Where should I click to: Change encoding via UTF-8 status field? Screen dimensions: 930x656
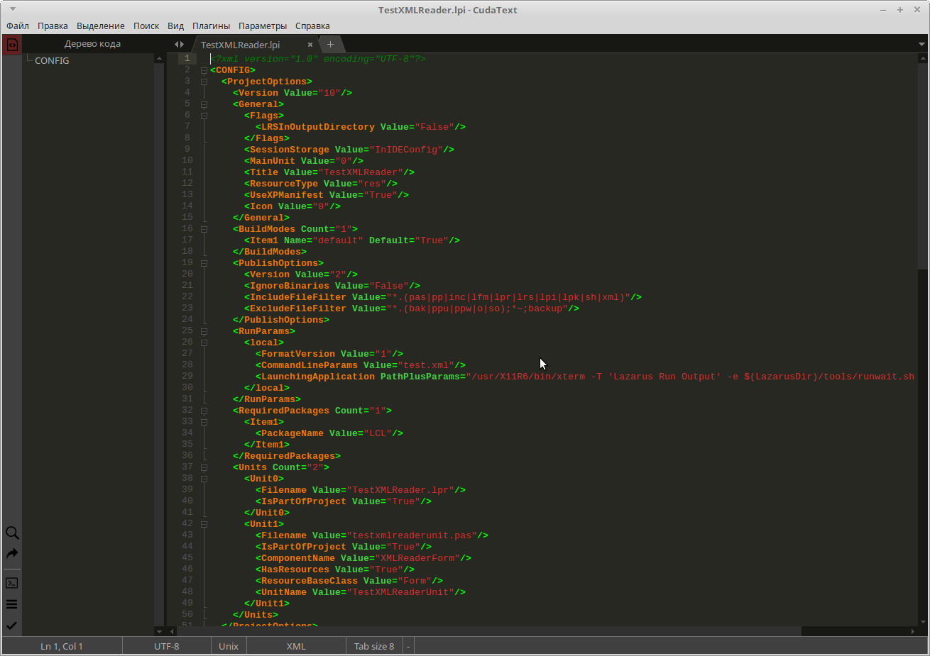point(167,646)
